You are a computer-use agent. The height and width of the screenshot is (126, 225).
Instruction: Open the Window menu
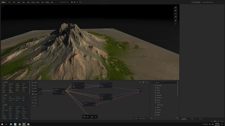point(47,2)
